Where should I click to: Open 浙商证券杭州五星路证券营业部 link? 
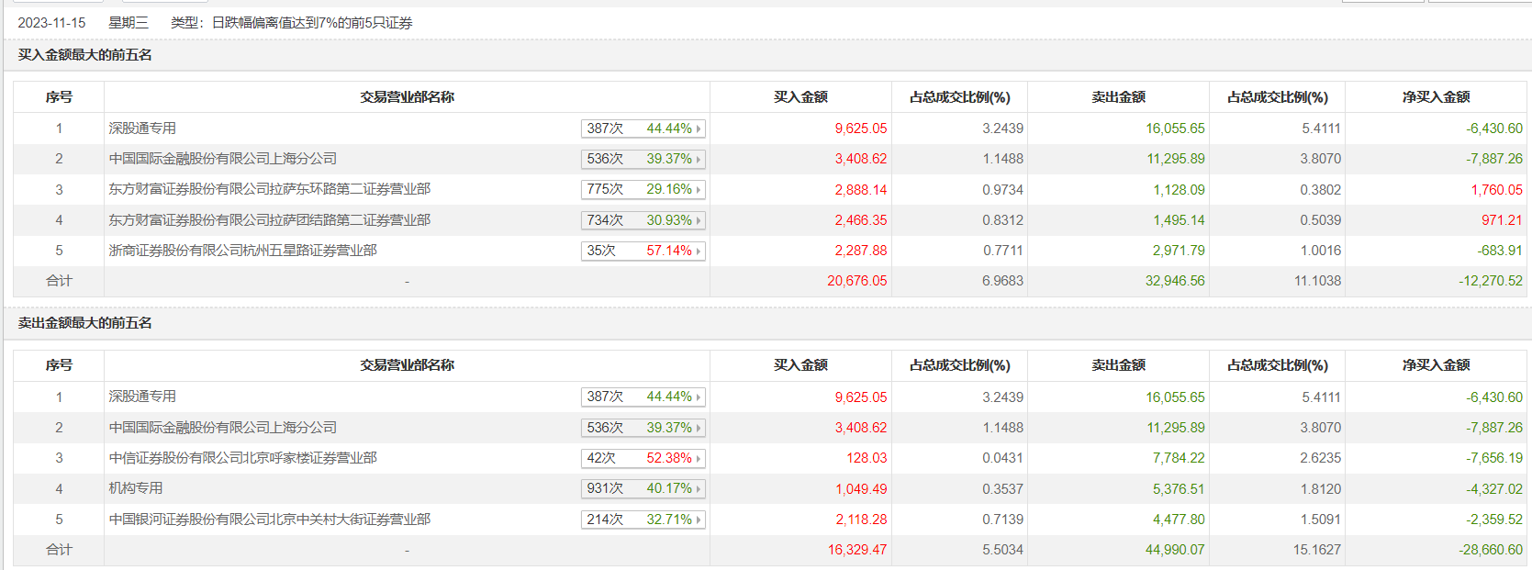coord(242,251)
